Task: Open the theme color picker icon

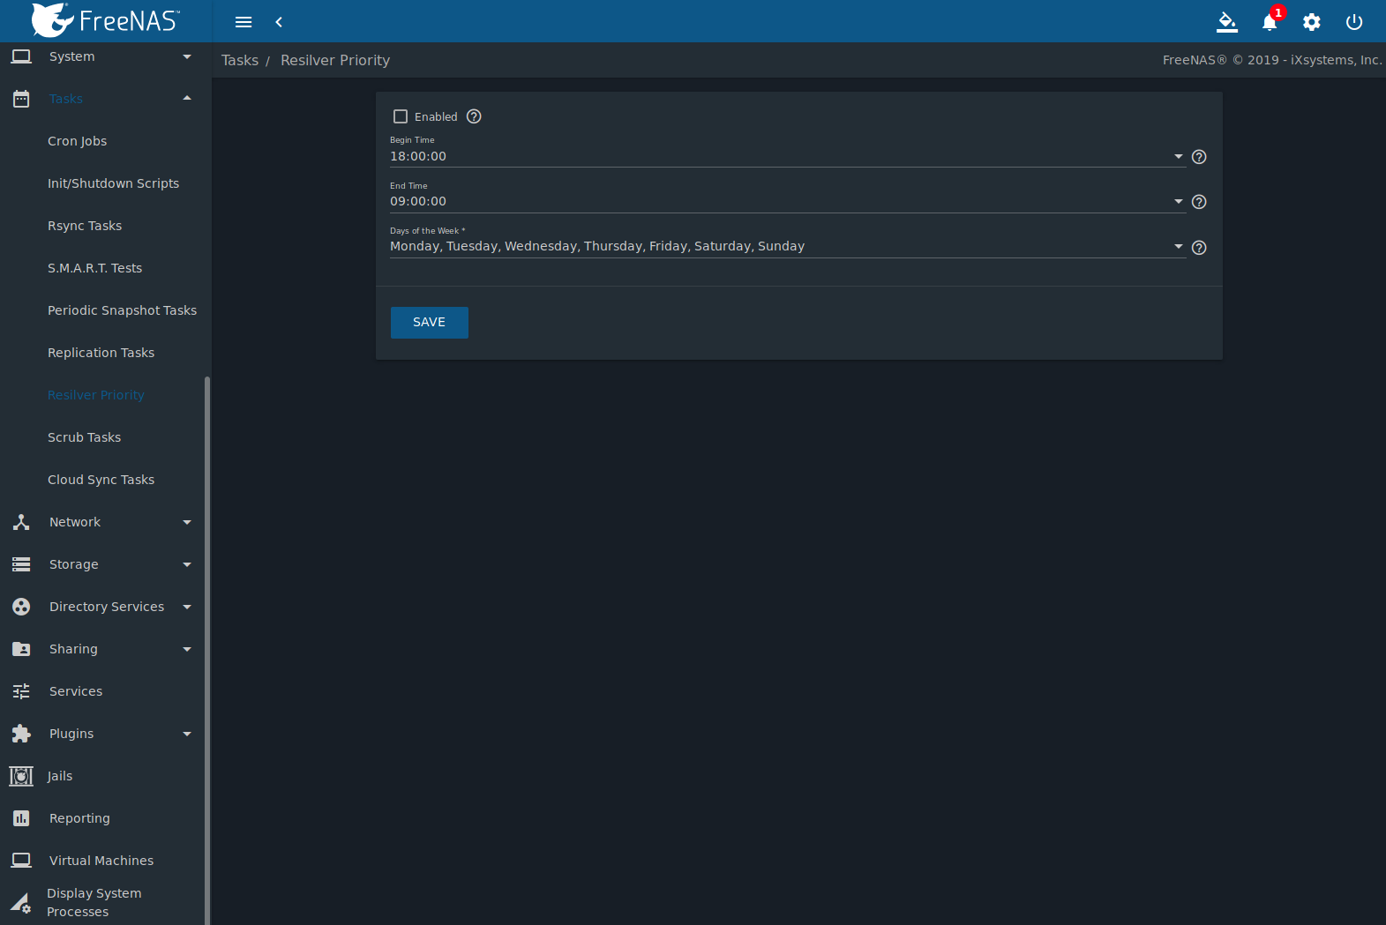Action: (x=1226, y=22)
